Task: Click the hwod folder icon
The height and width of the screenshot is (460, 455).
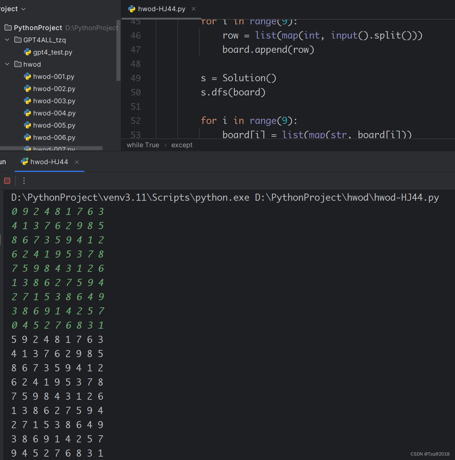Action: [18, 64]
